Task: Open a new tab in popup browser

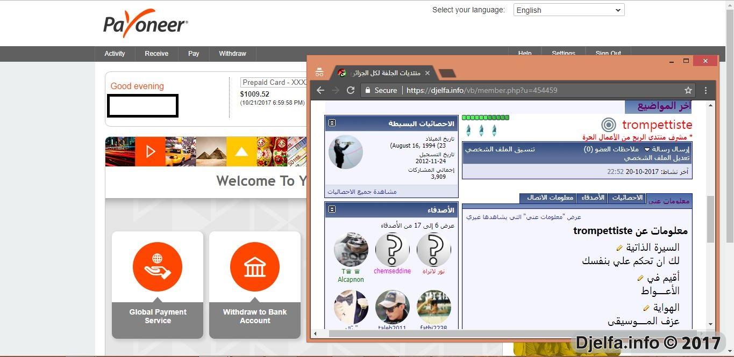Action: [x=447, y=73]
